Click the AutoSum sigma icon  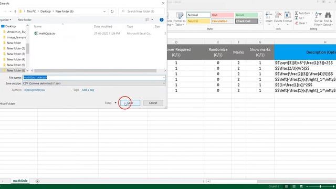tap(296, 13)
